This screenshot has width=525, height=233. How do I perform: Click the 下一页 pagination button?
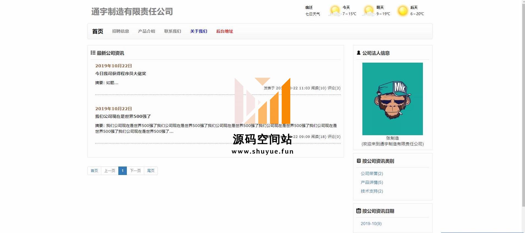tap(135, 171)
